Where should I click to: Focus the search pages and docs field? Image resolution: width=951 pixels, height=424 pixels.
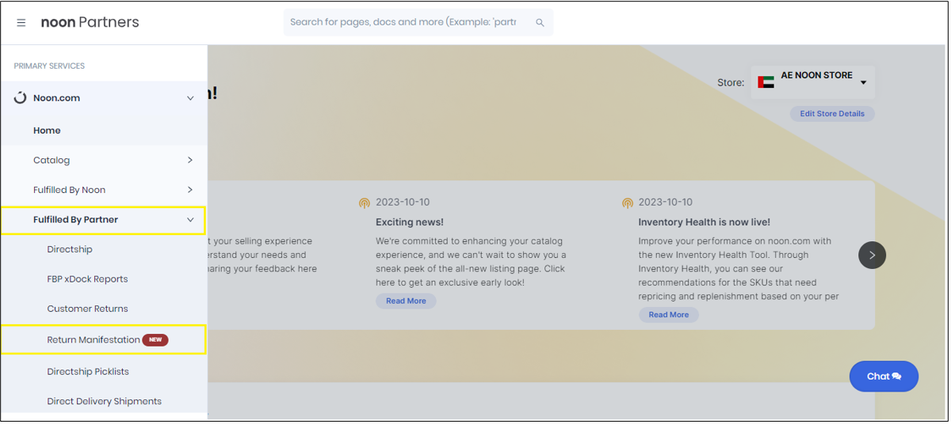pos(404,22)
